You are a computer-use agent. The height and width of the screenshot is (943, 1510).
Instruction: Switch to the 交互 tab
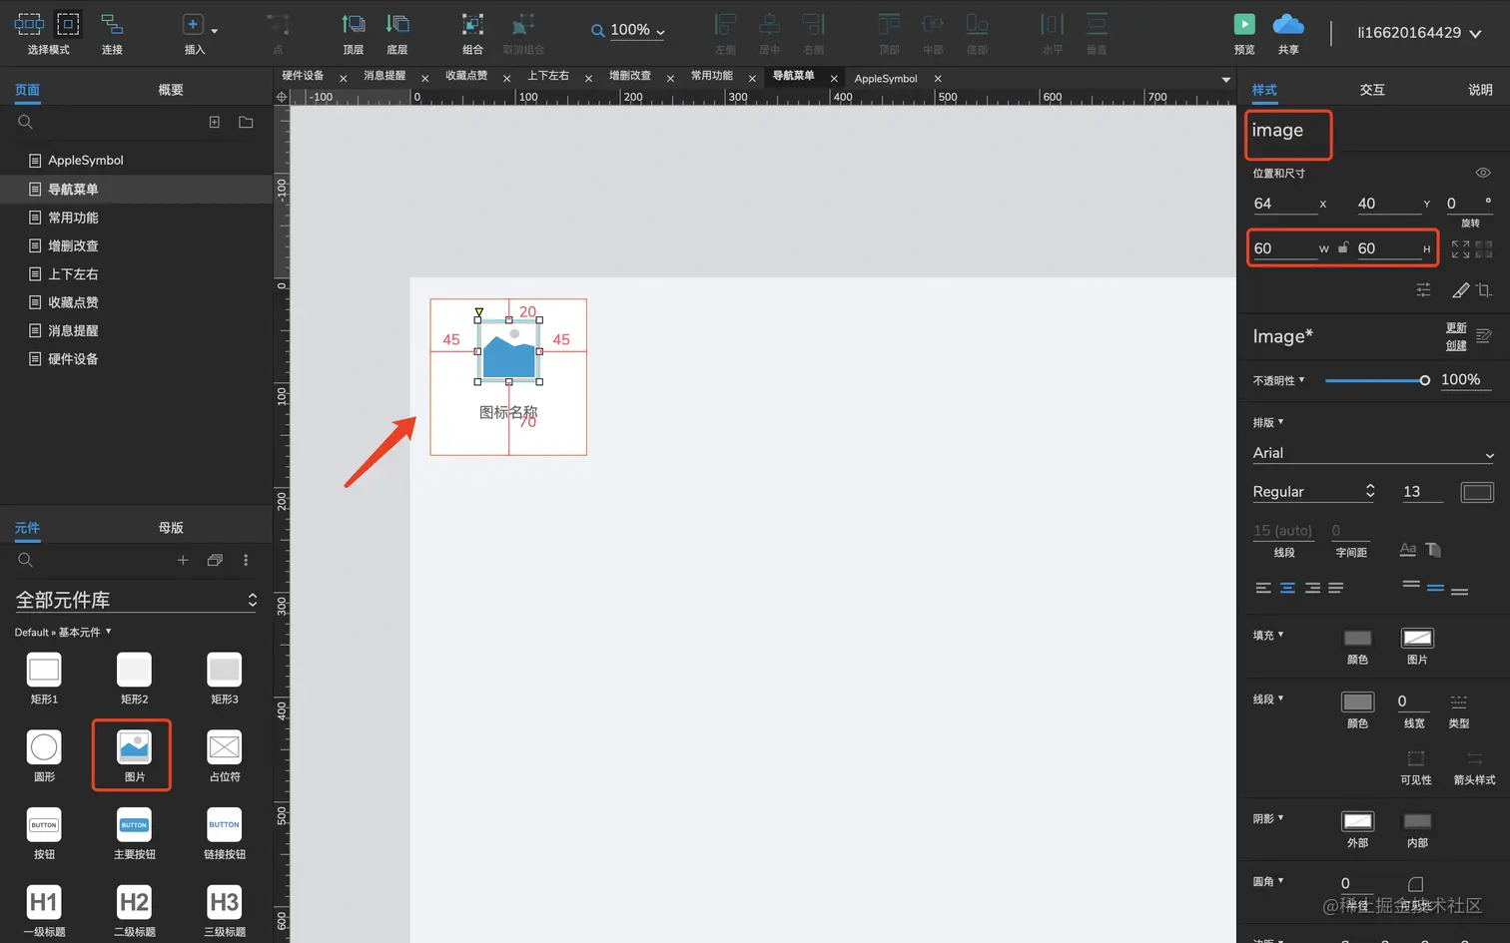tap(1372, 90)
